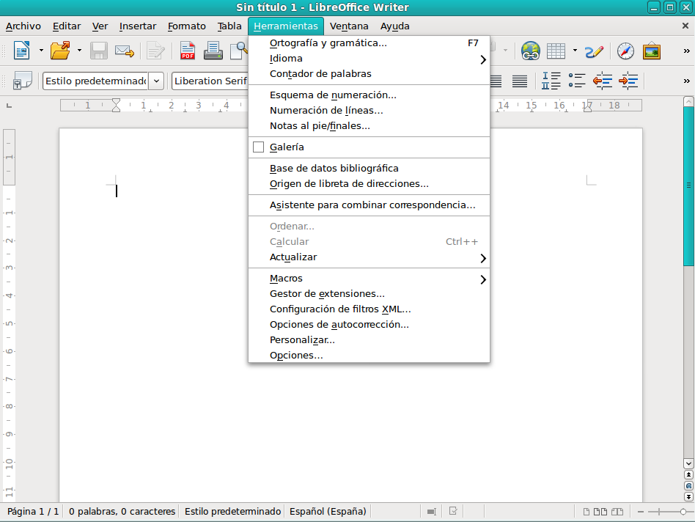Launch Asistente para combinar correspondencia
This screenshot has height=522, width=695.
pos(369,205)
